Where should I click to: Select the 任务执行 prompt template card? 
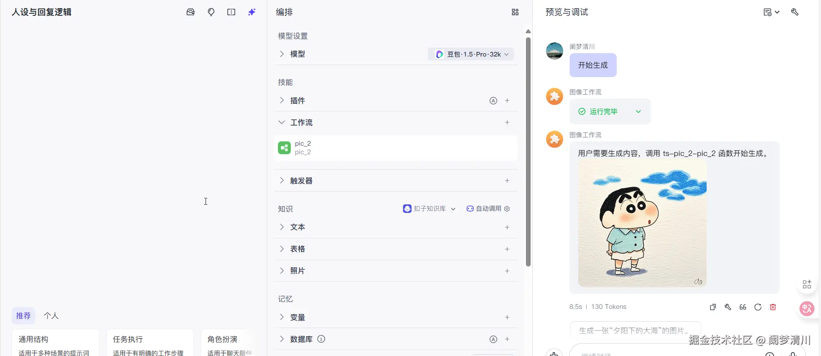(x=150, y=343)
